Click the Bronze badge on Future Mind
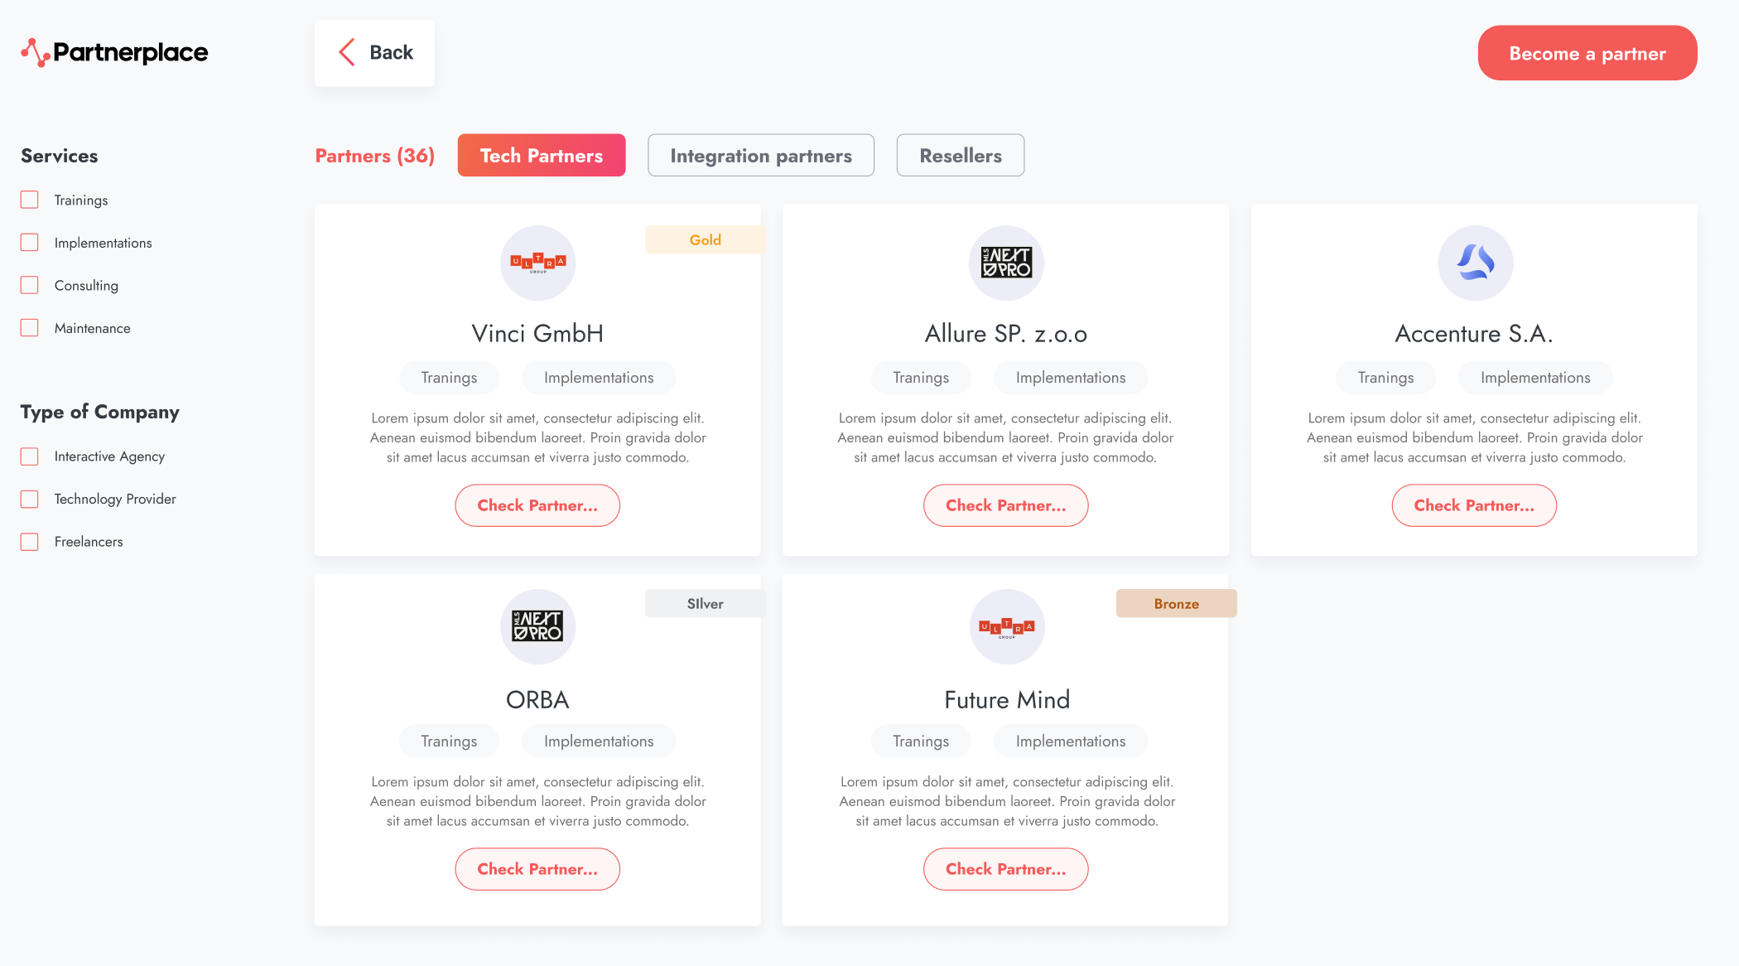Image resolution: width=1739 pixels, height=966 pixels. click(1176, 604)
